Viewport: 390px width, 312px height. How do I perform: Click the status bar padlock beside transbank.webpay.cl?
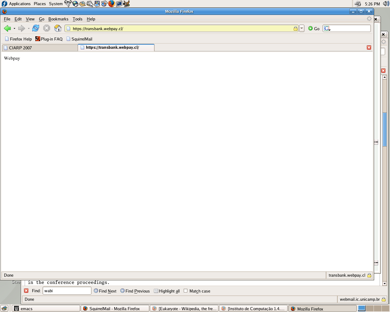pyautogui.click(x=369, y=275)
